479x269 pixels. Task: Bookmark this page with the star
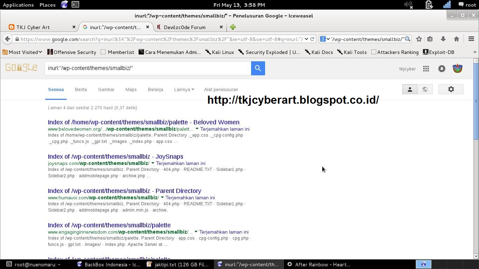[419, 39]
